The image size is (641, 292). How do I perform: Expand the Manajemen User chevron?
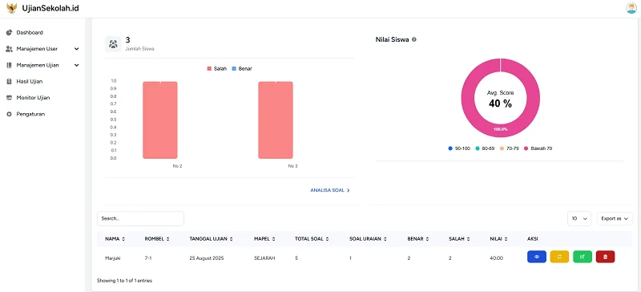point(76,49)
